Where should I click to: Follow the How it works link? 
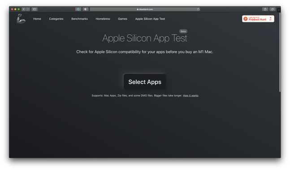[x=190, y=95]
